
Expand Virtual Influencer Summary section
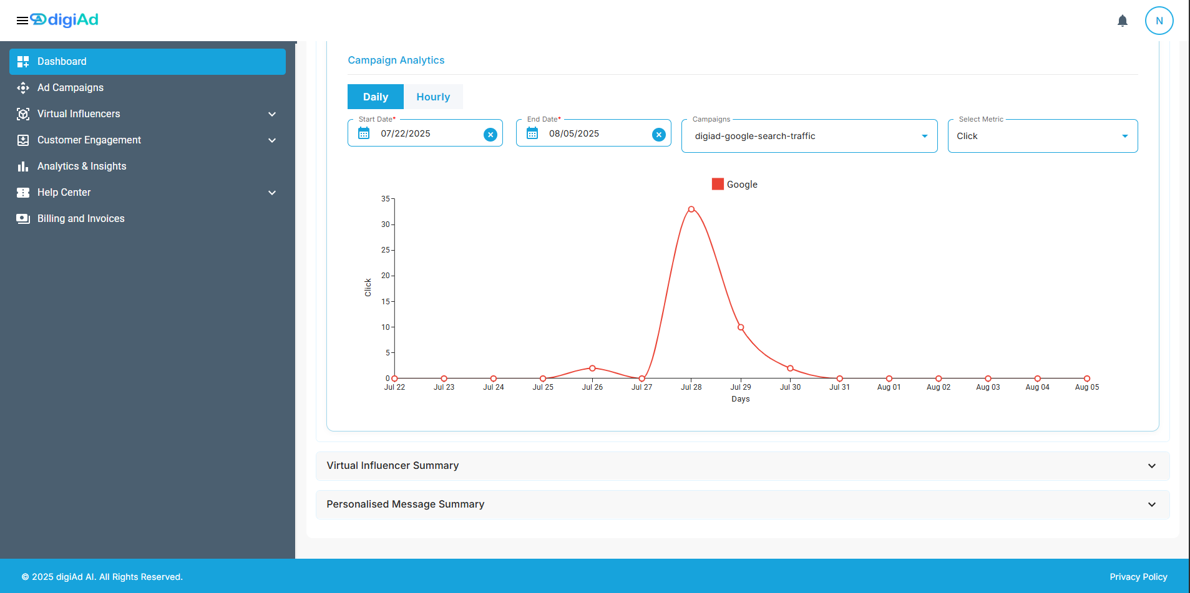point(743,466)
